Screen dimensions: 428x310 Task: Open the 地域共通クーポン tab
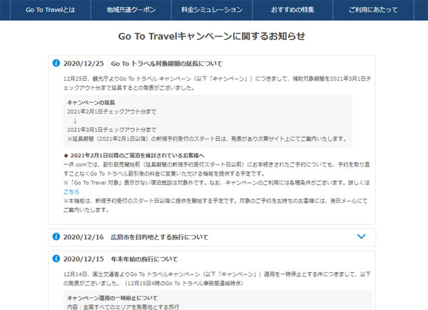point(131,10)
